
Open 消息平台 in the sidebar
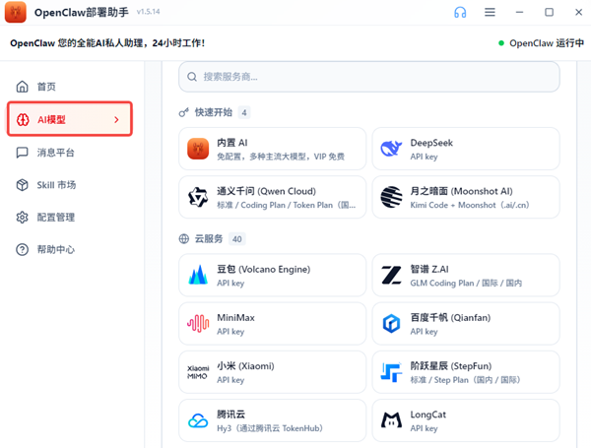[x=70, y=153]
